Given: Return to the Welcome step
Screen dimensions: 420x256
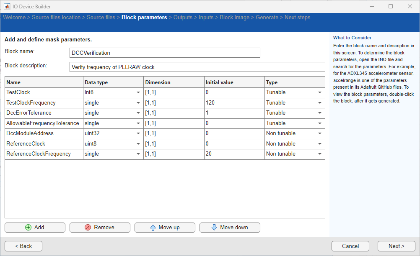Looking at the screenshot, I should coord(14,17).
